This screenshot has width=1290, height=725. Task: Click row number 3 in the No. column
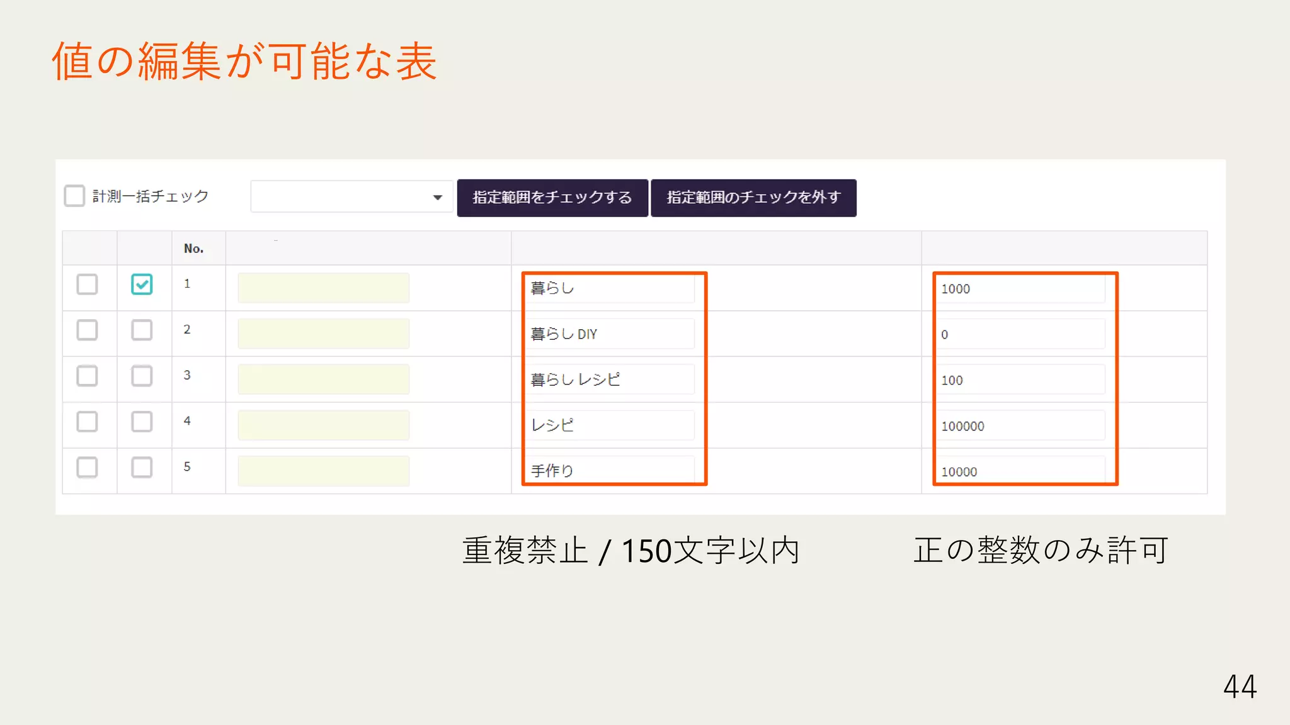[187, 375]
